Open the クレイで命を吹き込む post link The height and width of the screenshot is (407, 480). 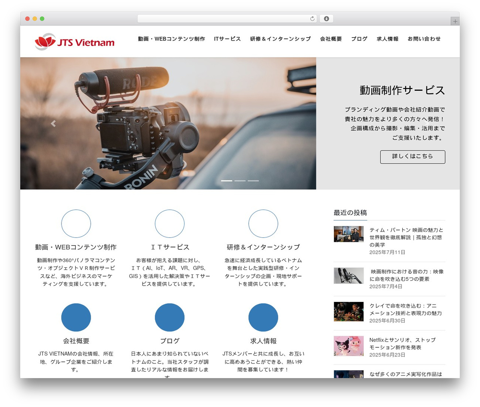pyautogui.click(x=406, y=309)
